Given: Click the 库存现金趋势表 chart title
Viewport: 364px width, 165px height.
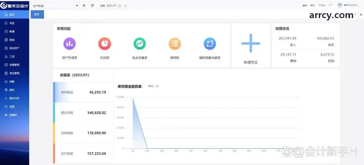Looking at the screenshot, I should click(x=130, y=86).
